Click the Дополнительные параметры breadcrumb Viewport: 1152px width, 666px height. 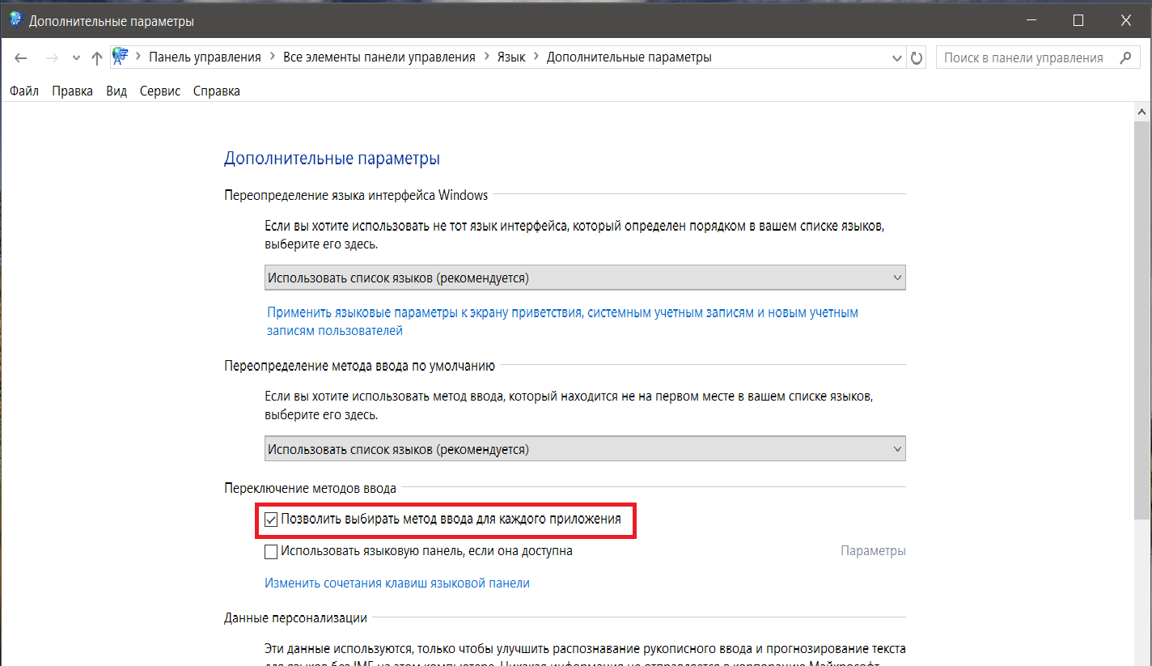pyautogui.click(x=629, y=57)
